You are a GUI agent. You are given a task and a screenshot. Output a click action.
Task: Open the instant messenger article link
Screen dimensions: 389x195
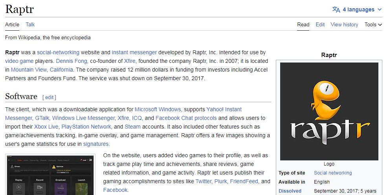click(134, 52)
